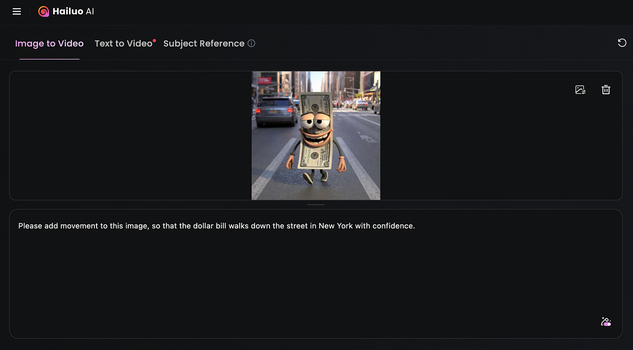Image resolution: width=633 pixels, height=350 pixels.
Task: Toggle the prompt enhancement magic wand
Action: tap(606, 322)
